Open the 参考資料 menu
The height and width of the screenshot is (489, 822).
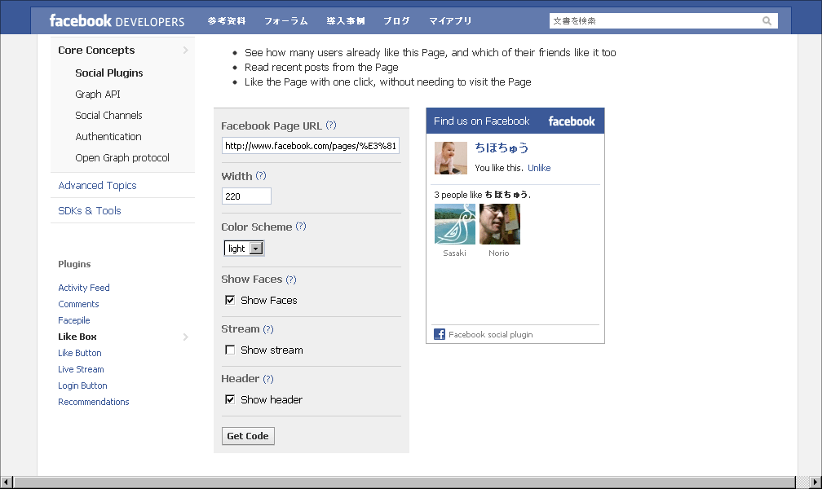(x=227, y=21)
